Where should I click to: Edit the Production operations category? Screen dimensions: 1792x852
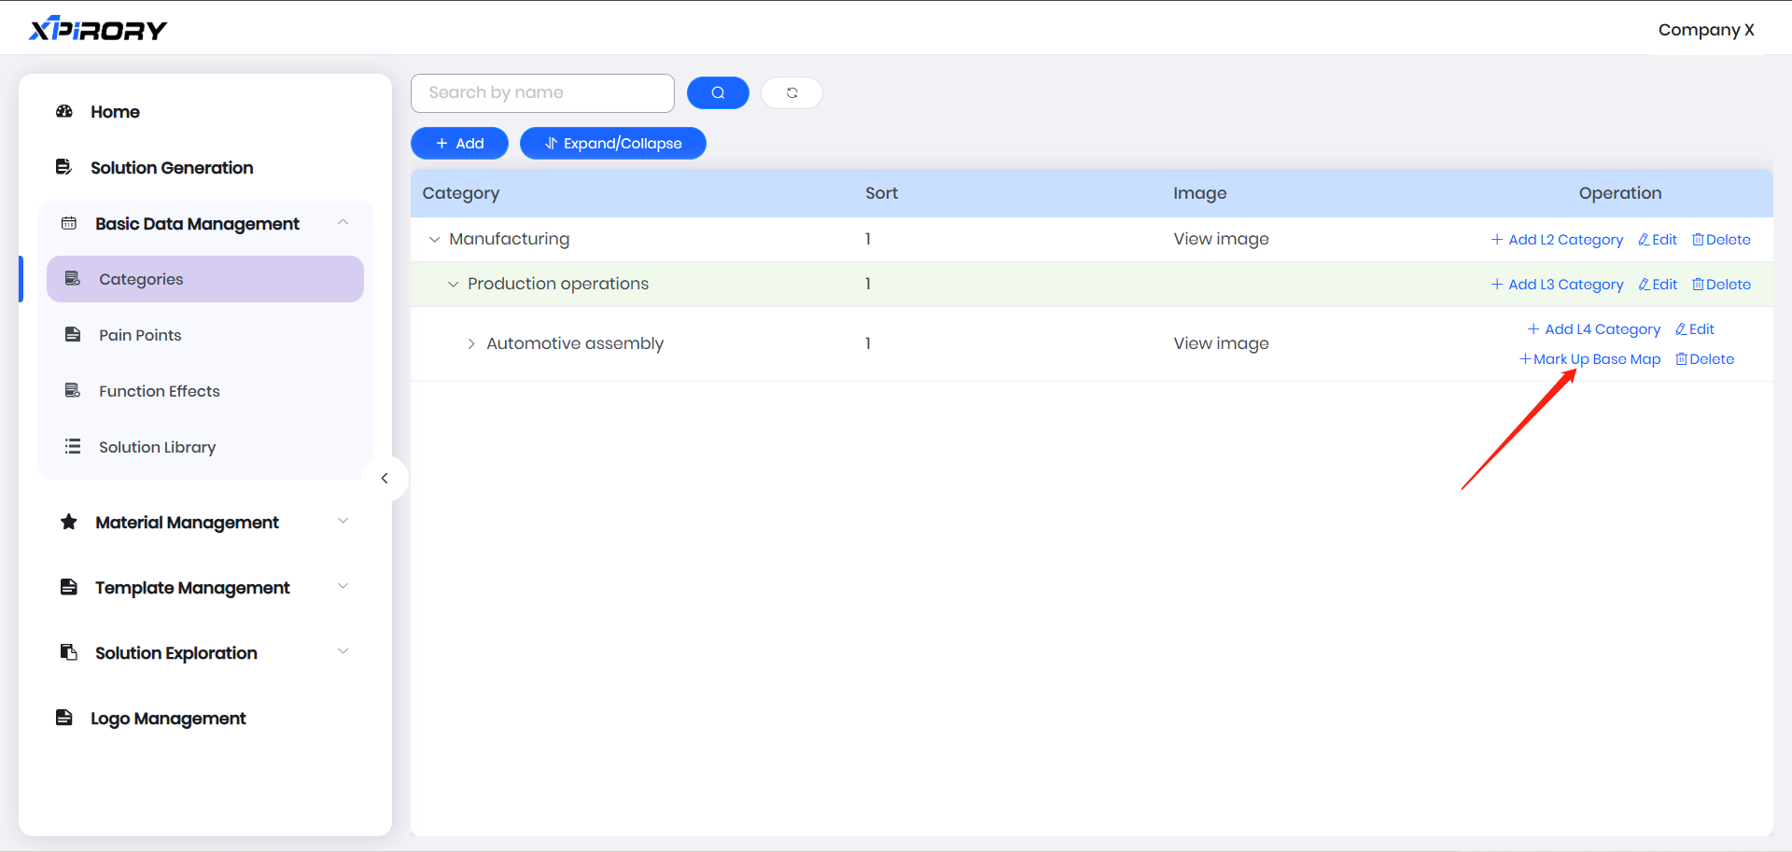point(1658,285)
